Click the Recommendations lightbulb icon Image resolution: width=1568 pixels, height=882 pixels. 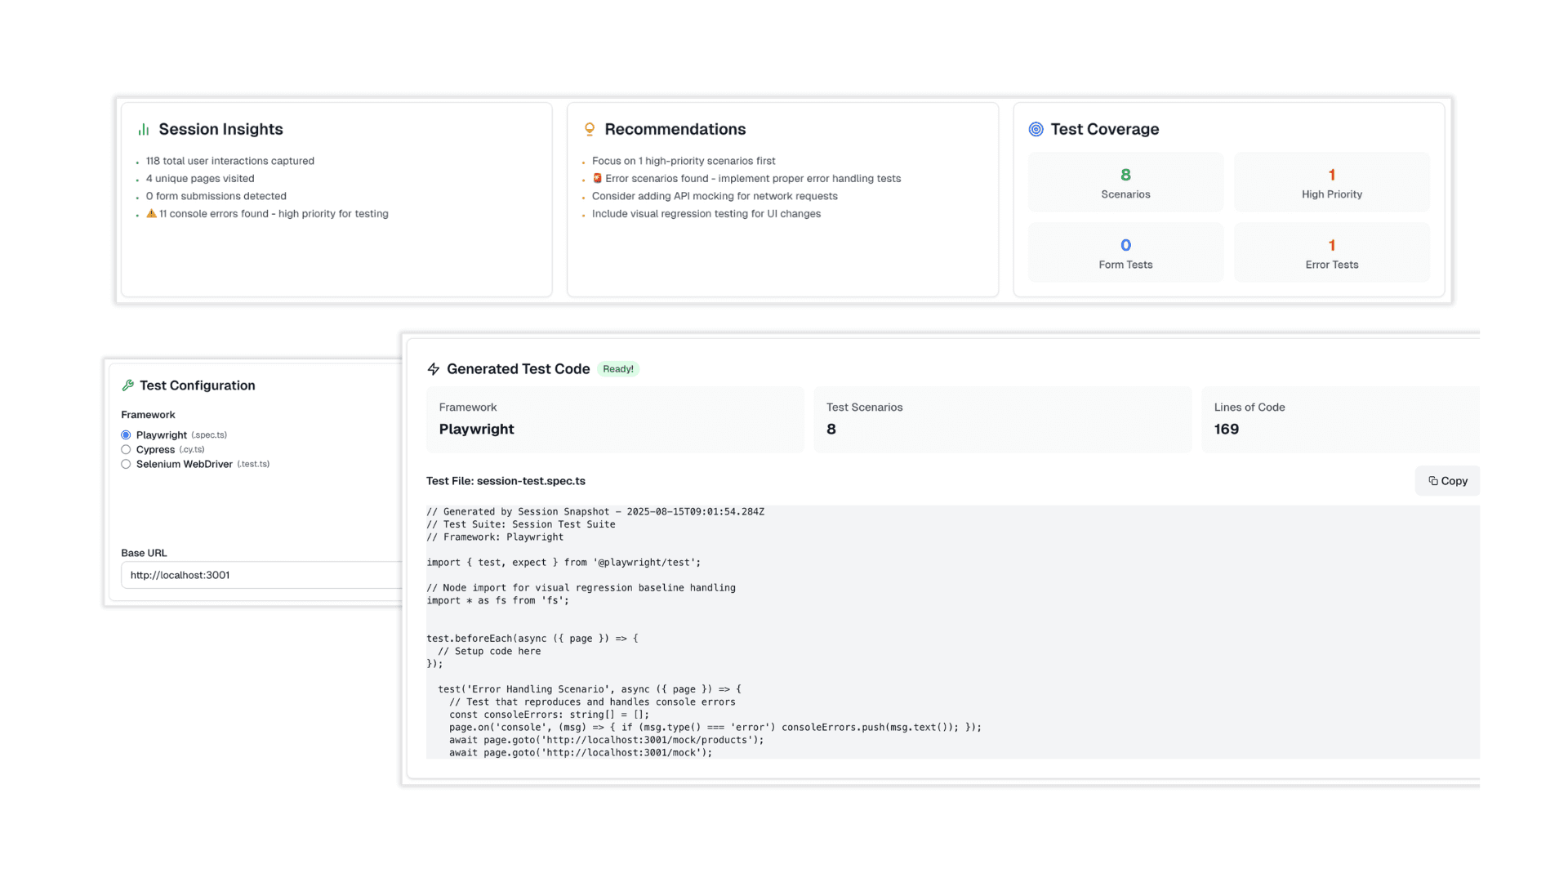tap(588, 129)
